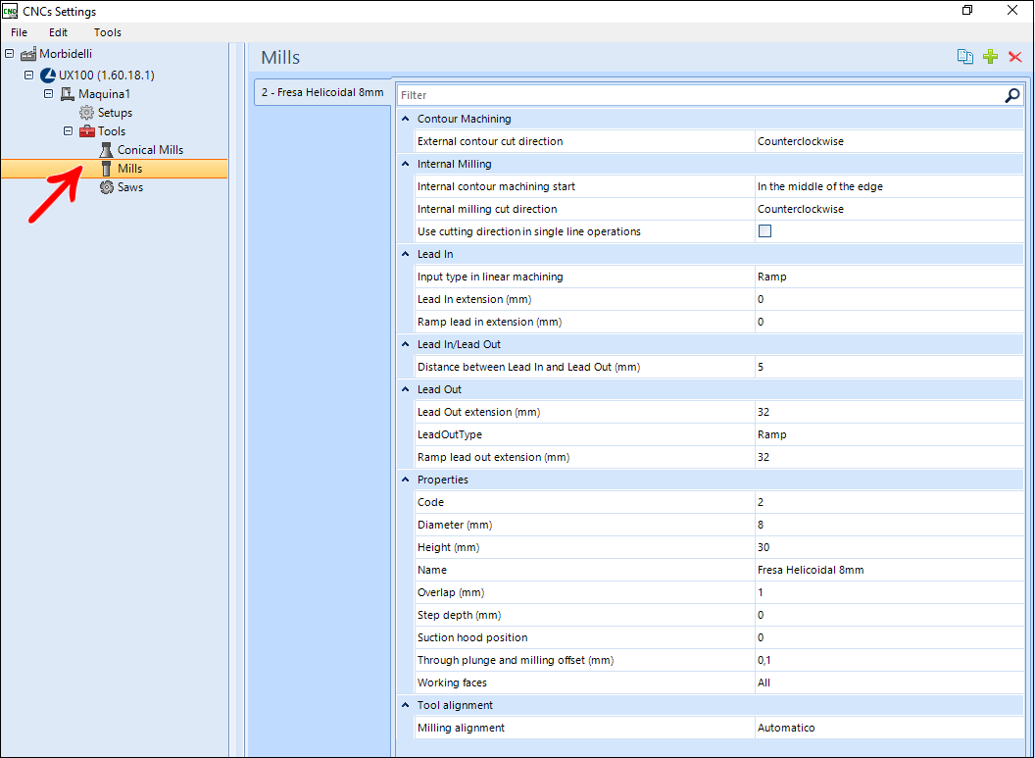Click the red Tools toolbox icon
Image resolution: width=1035 pixels, height=758 pixels.
pos(87,131)
